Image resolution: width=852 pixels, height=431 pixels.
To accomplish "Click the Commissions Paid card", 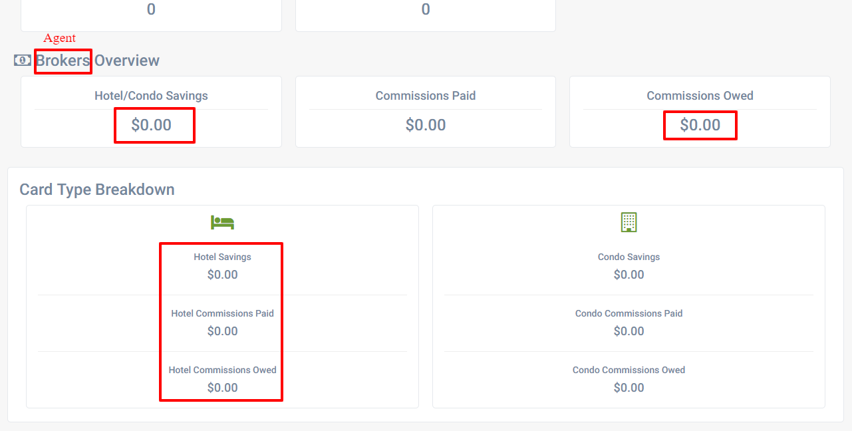I will tap(426, 112).
